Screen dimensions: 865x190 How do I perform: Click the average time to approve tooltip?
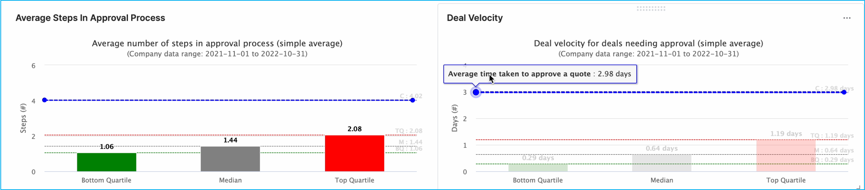(540, 74)
